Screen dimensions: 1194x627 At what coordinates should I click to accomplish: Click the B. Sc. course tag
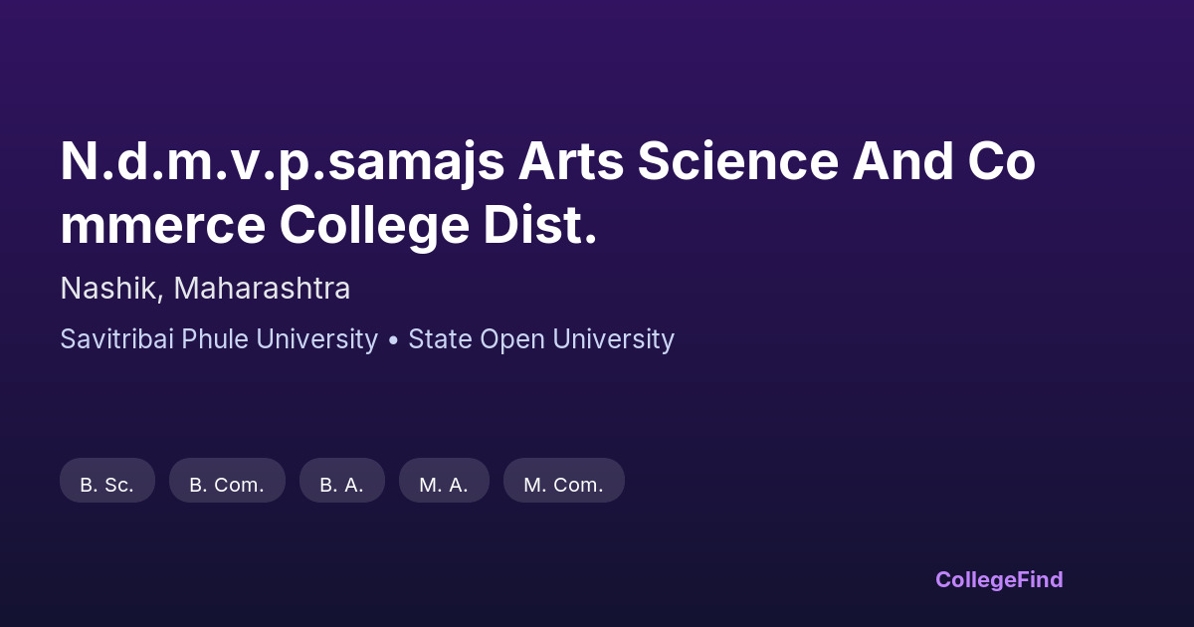pos(107,485)
